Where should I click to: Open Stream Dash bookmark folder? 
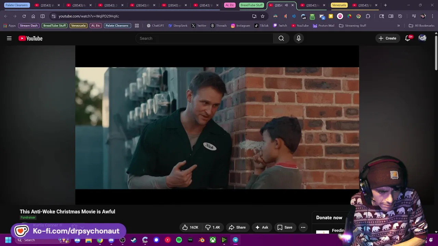point(29,26)
